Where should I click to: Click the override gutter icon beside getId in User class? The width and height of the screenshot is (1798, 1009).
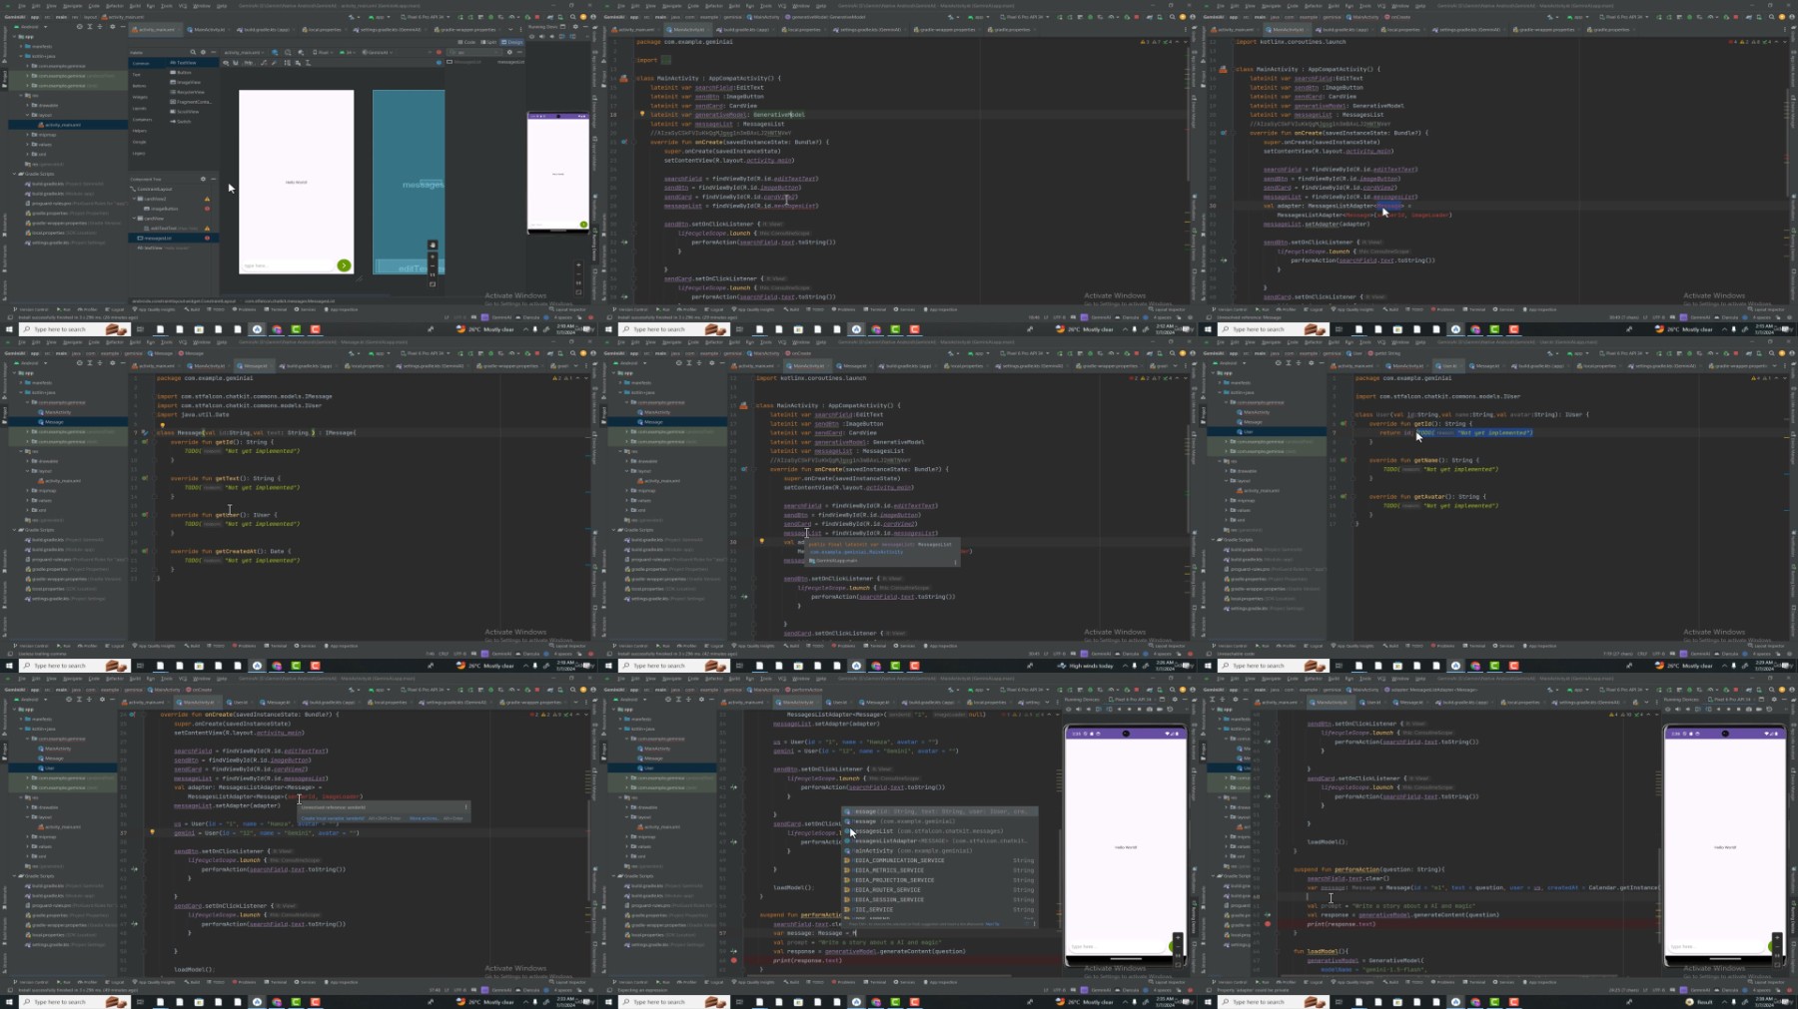(x=1343, y=423)
